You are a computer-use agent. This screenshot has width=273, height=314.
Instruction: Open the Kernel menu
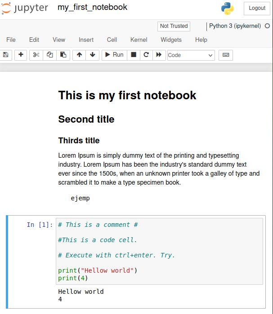pos(139,40)
